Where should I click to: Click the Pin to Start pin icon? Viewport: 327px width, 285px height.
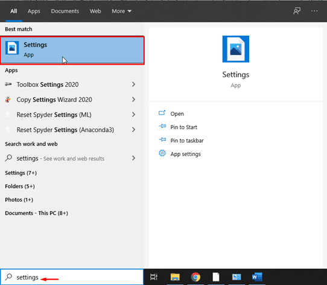(x=162, y=126)
